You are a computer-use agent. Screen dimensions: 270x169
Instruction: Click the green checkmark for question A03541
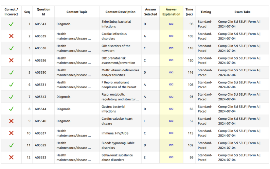(11, 24)
